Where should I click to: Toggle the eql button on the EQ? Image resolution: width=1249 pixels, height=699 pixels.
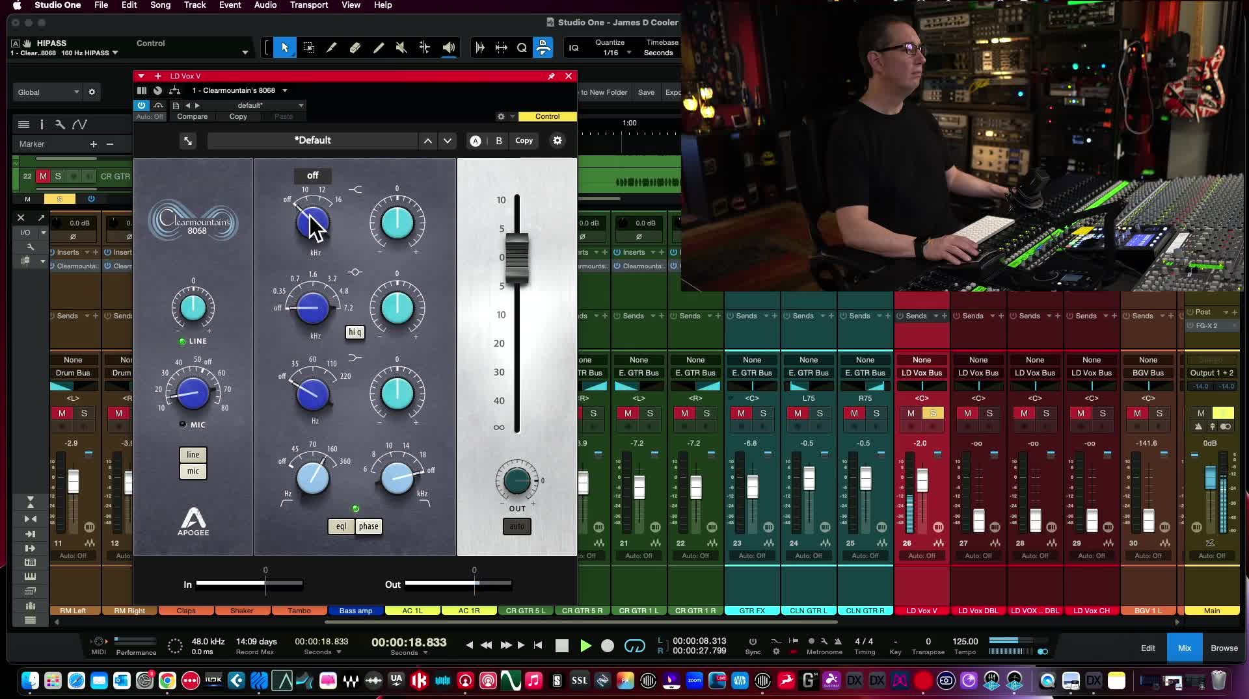coord(342,526)
